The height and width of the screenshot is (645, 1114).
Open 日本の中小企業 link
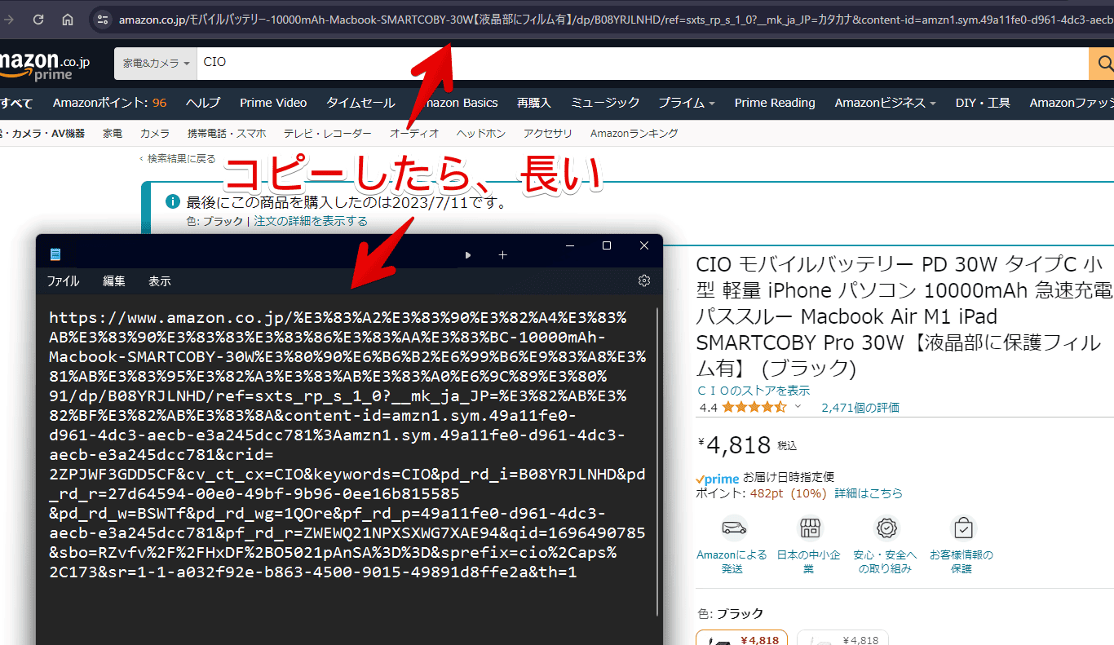[x=808, y=561]
